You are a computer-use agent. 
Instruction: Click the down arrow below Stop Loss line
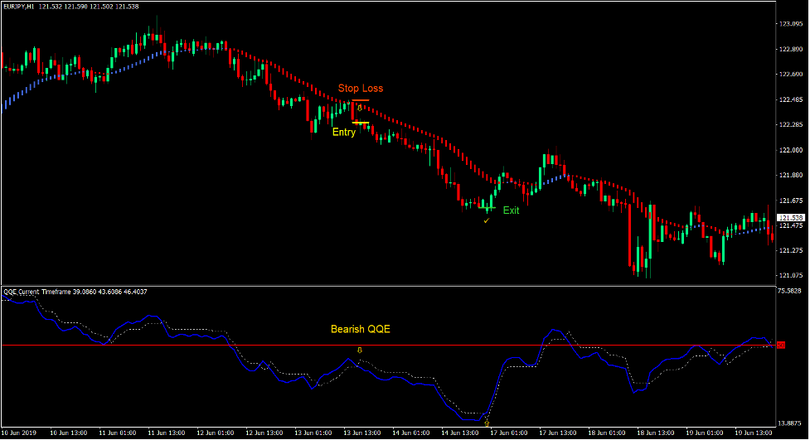(359, 108)
